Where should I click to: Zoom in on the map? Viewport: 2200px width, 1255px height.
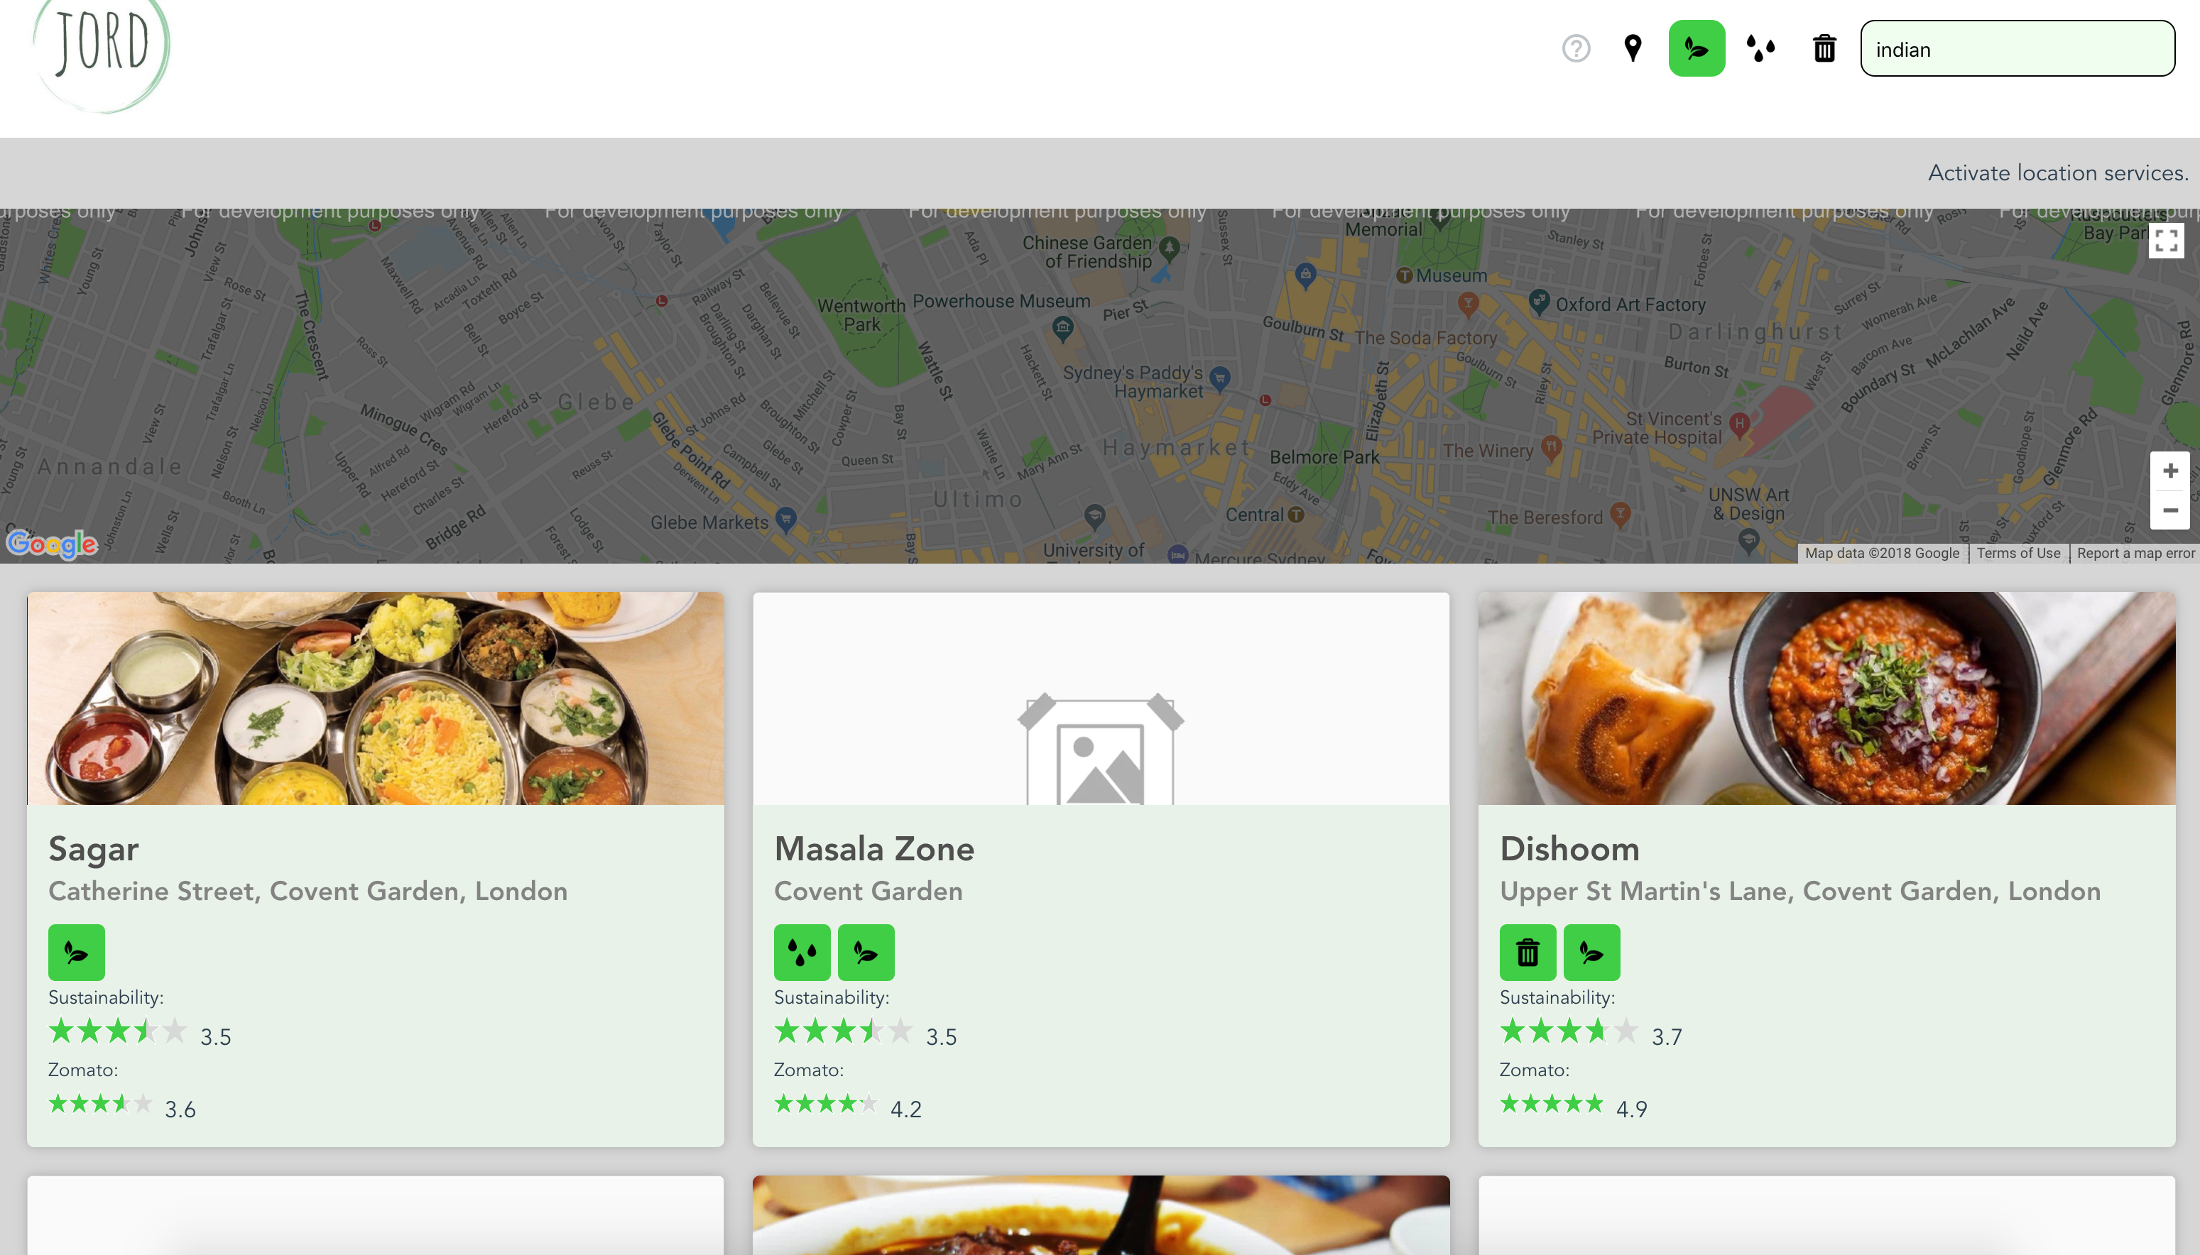[x=2170, y=471]
